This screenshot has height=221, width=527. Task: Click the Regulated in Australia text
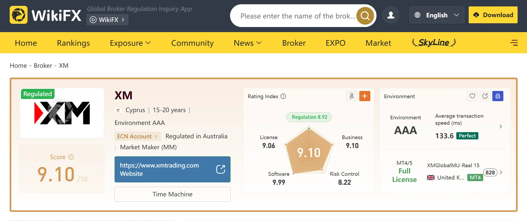(x=196, y=136)
